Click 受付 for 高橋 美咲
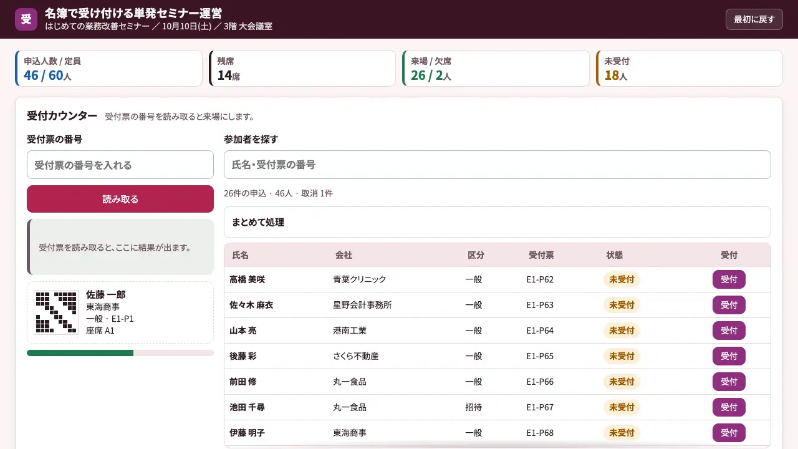 point(729,279)
